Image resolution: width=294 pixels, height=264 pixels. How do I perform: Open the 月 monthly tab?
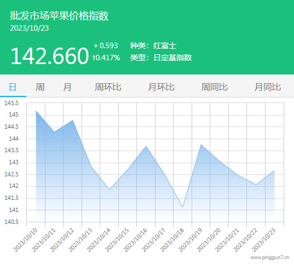[x=67, y=87]
